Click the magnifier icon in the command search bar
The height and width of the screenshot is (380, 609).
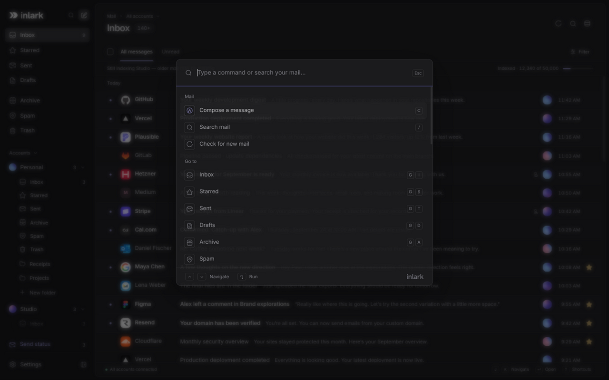click(x=188, y=73)
